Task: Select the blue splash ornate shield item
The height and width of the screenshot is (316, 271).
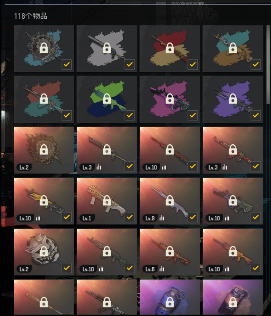Action: [x=44, y=48]
